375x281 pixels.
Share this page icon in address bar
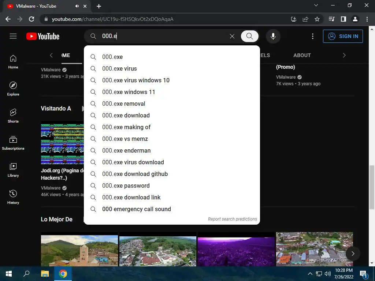coord(305,19)
